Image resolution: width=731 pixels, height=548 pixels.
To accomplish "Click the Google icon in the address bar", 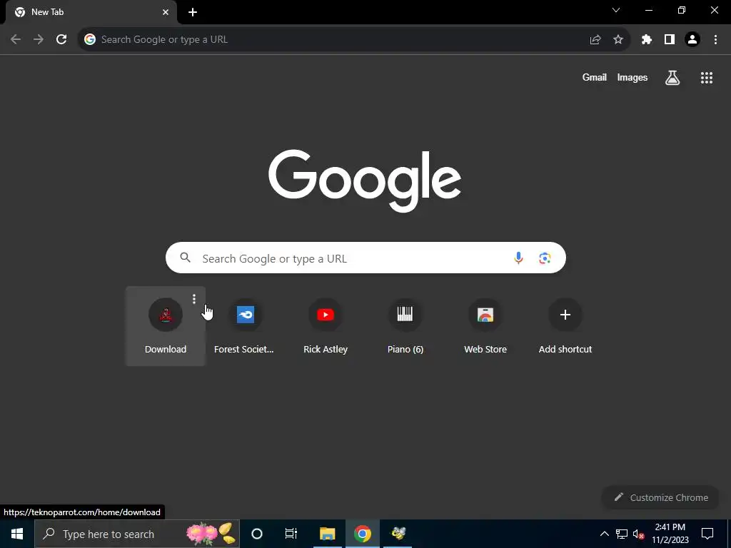I will coord(90,40).
